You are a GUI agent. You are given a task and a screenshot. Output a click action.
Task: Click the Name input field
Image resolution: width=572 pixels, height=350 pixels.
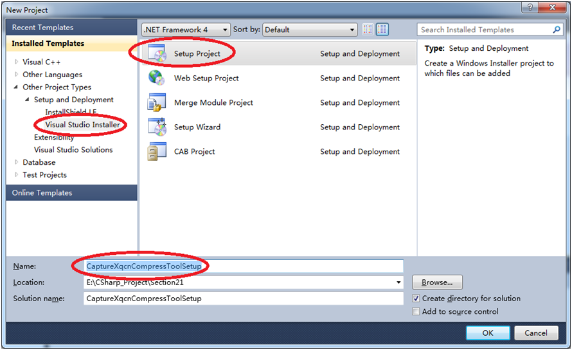[244, 266]
